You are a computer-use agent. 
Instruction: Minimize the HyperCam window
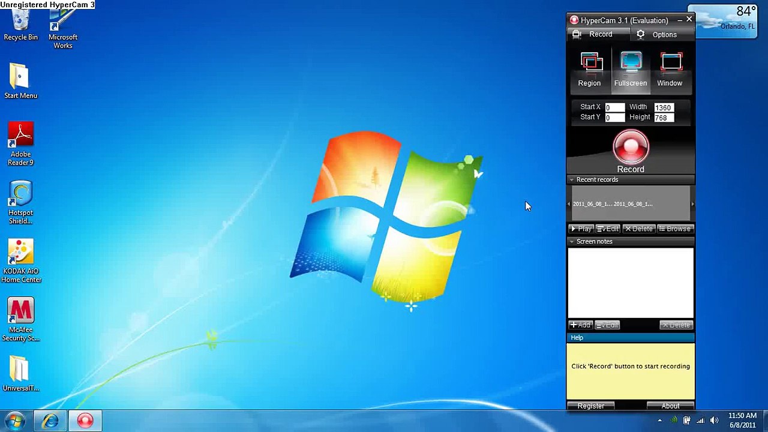(679, 20)
